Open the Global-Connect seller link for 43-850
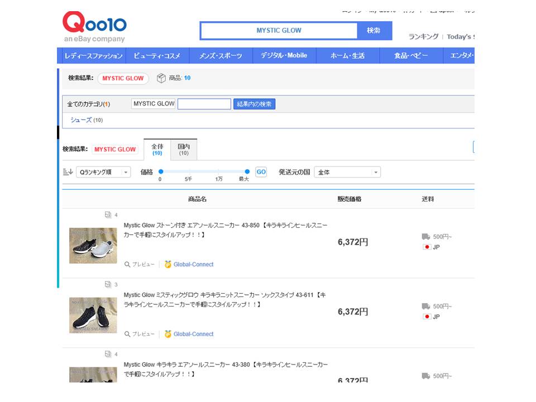The height and width of the screenshot is (402, 536). pyautogui.click(x=194, y=264)
